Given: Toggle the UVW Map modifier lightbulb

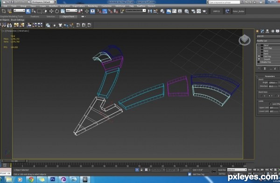Looking at the screenshot, I should coord(259,48).
